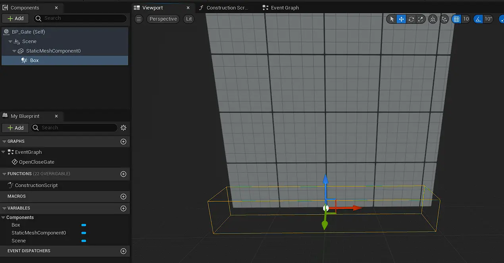Activate the Select cursor tool in the viewport
Screen dimensions: 504x263
pyautogui.click(x=391, y=19)
